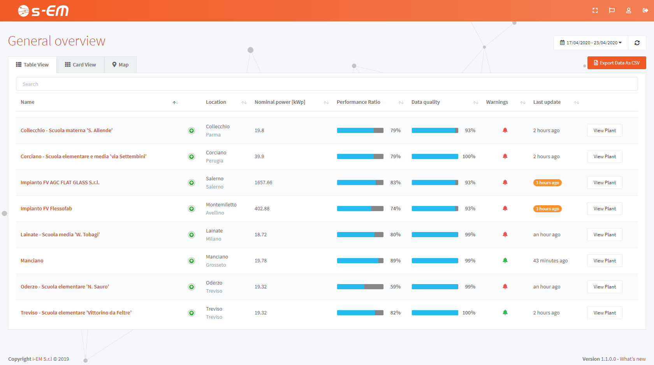Viewport: 654px width, 365px height.
Task: Click nominal power value 1657.66
Action: click(x=264, y=183)
